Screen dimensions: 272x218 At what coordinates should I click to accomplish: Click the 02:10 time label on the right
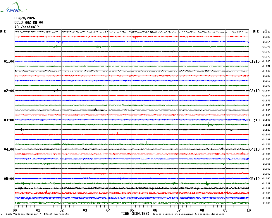click(254, 91)
